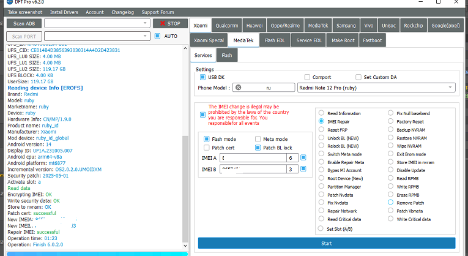Select Partition Manager radio button
This screenshot has width=468, height=256.
click(x=321, y=186)
